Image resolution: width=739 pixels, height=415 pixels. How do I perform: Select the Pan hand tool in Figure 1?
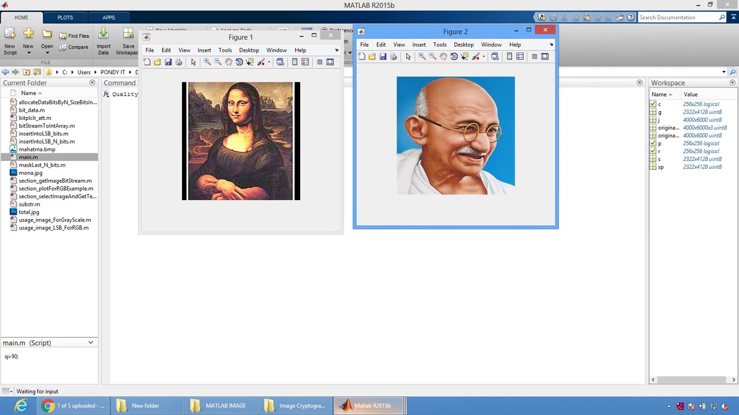[229, 62]
